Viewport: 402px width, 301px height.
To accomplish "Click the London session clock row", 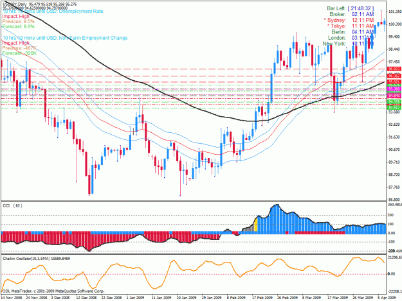I will pyautogui.click(x=351, y=38).
